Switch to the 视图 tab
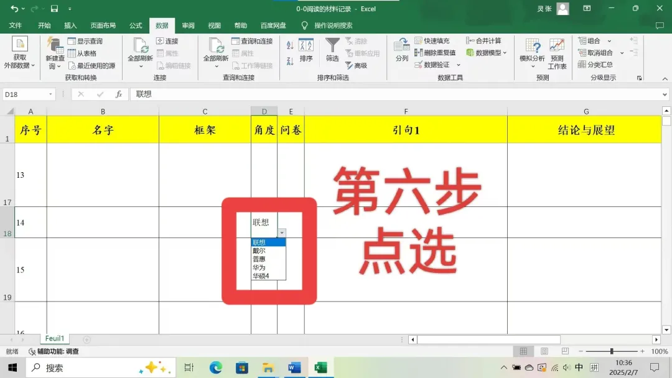The image size is (672, 378). coord(214,25)
